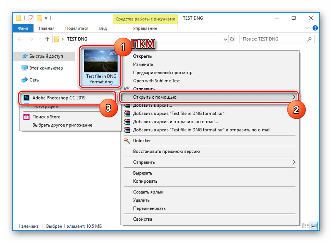Open the recent locations dropdown arrow
Image resolution: width=332 pixels, height=243 pixels.
click(x=40, y=39)
